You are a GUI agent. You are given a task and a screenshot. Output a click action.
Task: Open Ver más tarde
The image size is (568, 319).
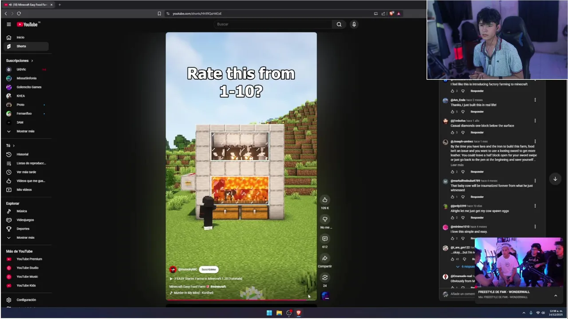26,172
